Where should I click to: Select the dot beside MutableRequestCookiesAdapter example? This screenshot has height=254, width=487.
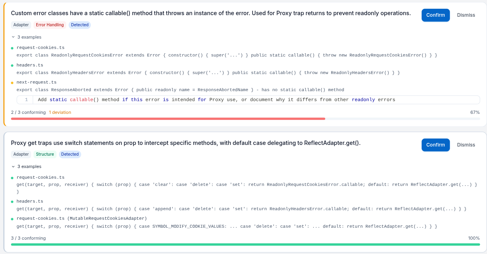coord(12,218)
